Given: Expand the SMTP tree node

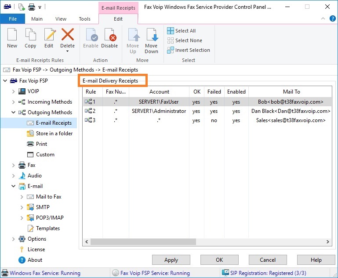Looking at the screenshot, I should 22,207.
